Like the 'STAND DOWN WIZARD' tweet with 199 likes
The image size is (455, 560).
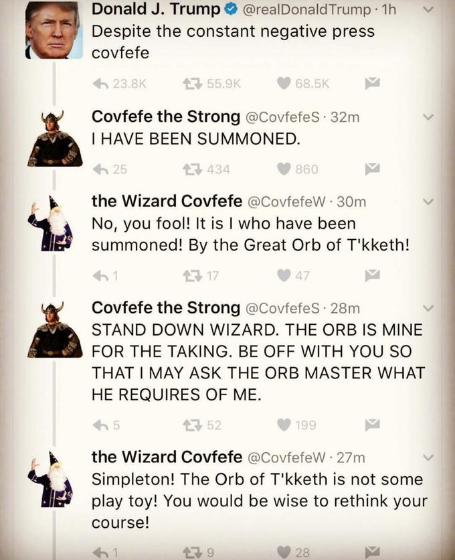tap(284, 425)
